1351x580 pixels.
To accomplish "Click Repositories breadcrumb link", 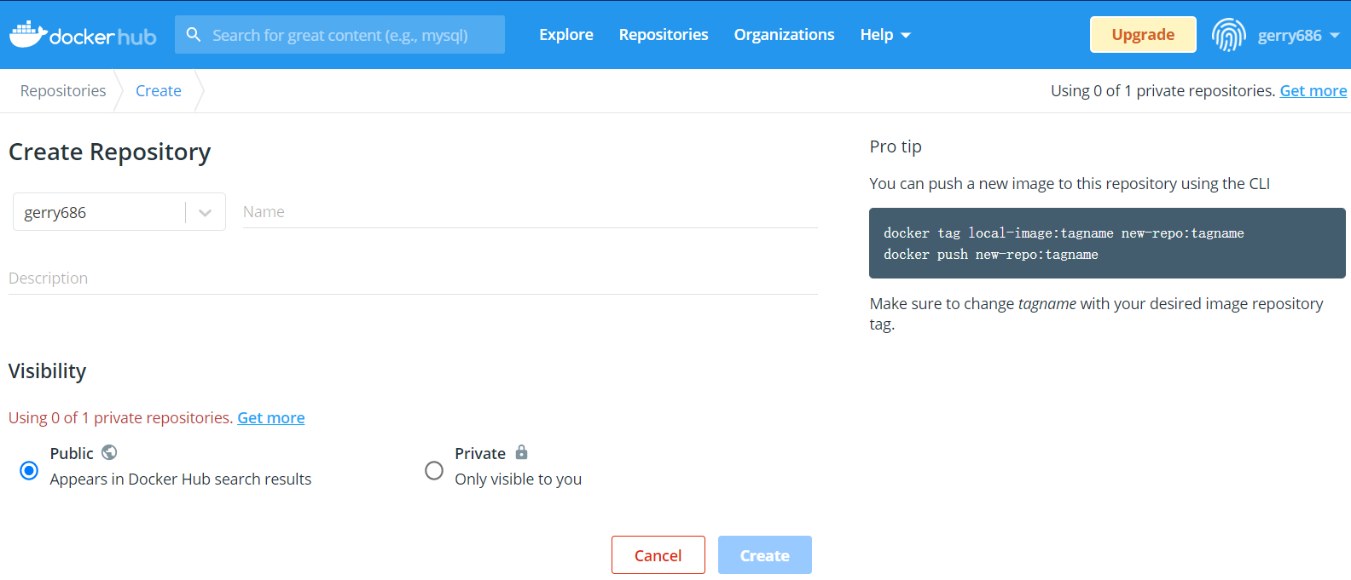I will coord(63,91).
